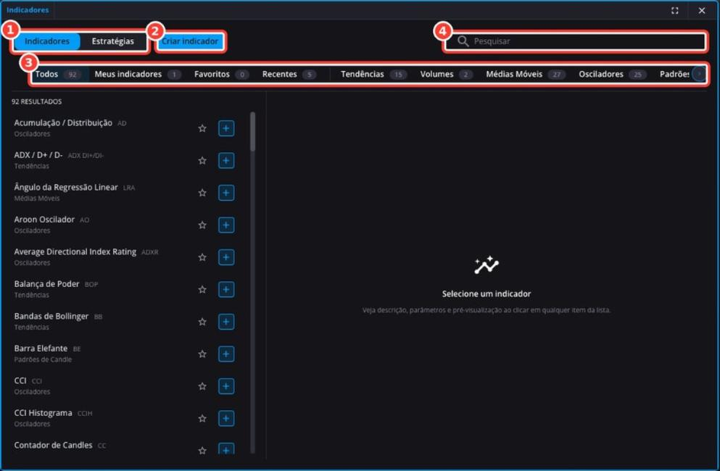Star the Aroon Oscilador indicator
This screenshot has width=720, height=471.
pos(202,225)
